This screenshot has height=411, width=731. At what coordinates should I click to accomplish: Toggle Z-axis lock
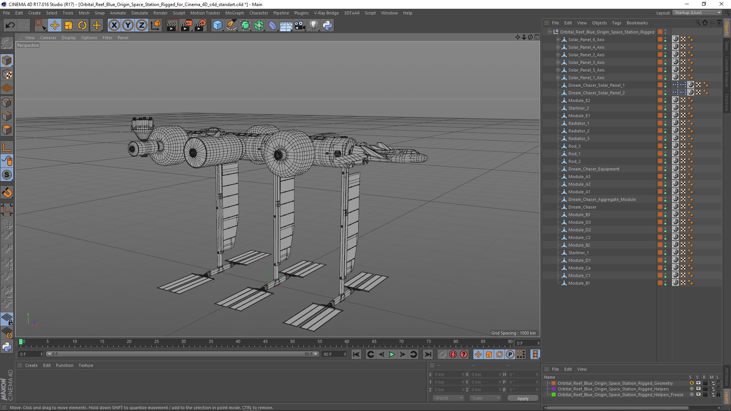[142, 25]
